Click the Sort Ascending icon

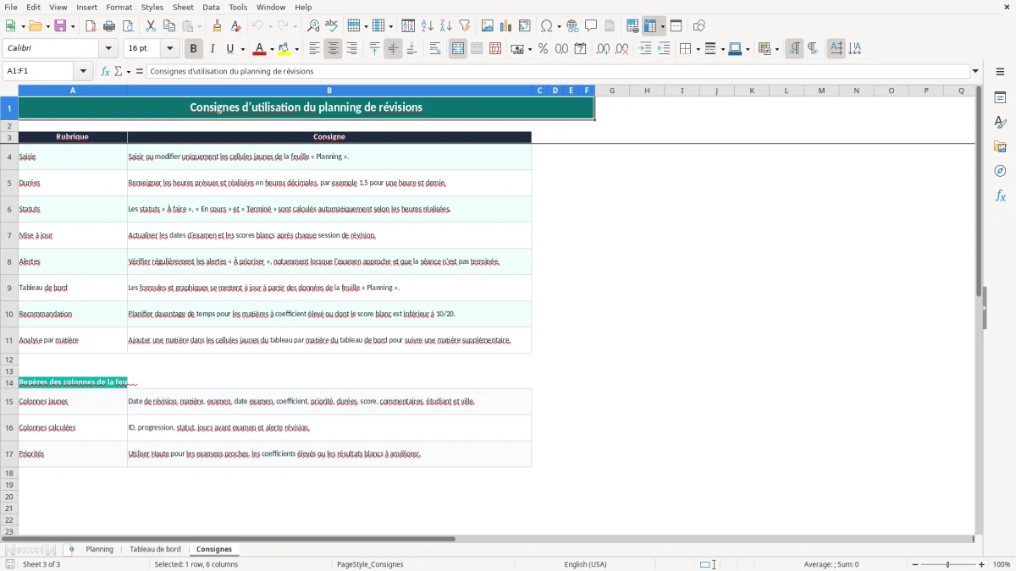click(428, 26)
